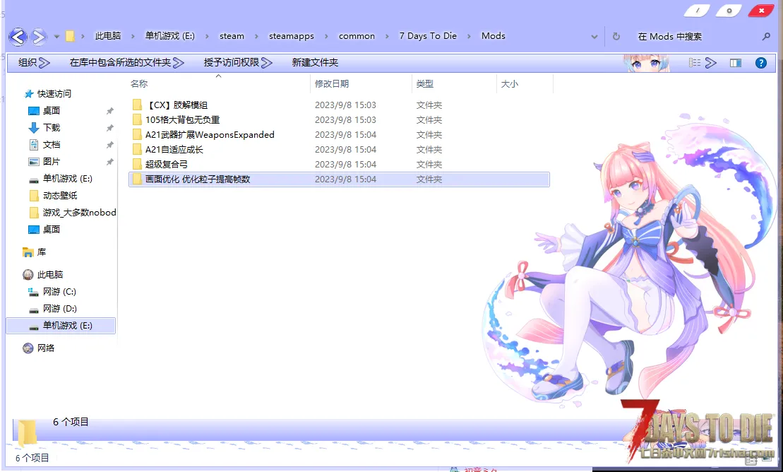
Task: Click folder icon of 【CX】肢解模组
Action: 137,105
